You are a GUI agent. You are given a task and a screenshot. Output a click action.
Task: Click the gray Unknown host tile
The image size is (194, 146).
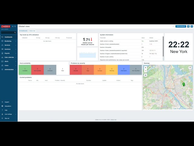pyautogui.click(x=50, y=70)
